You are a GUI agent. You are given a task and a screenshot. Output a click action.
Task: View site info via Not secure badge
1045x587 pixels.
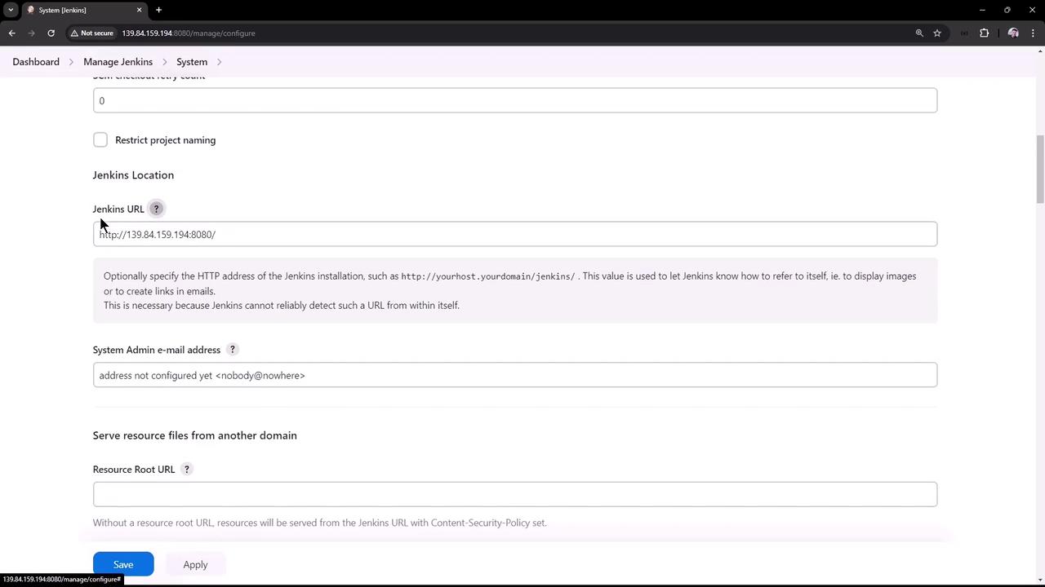coord(92,33)
